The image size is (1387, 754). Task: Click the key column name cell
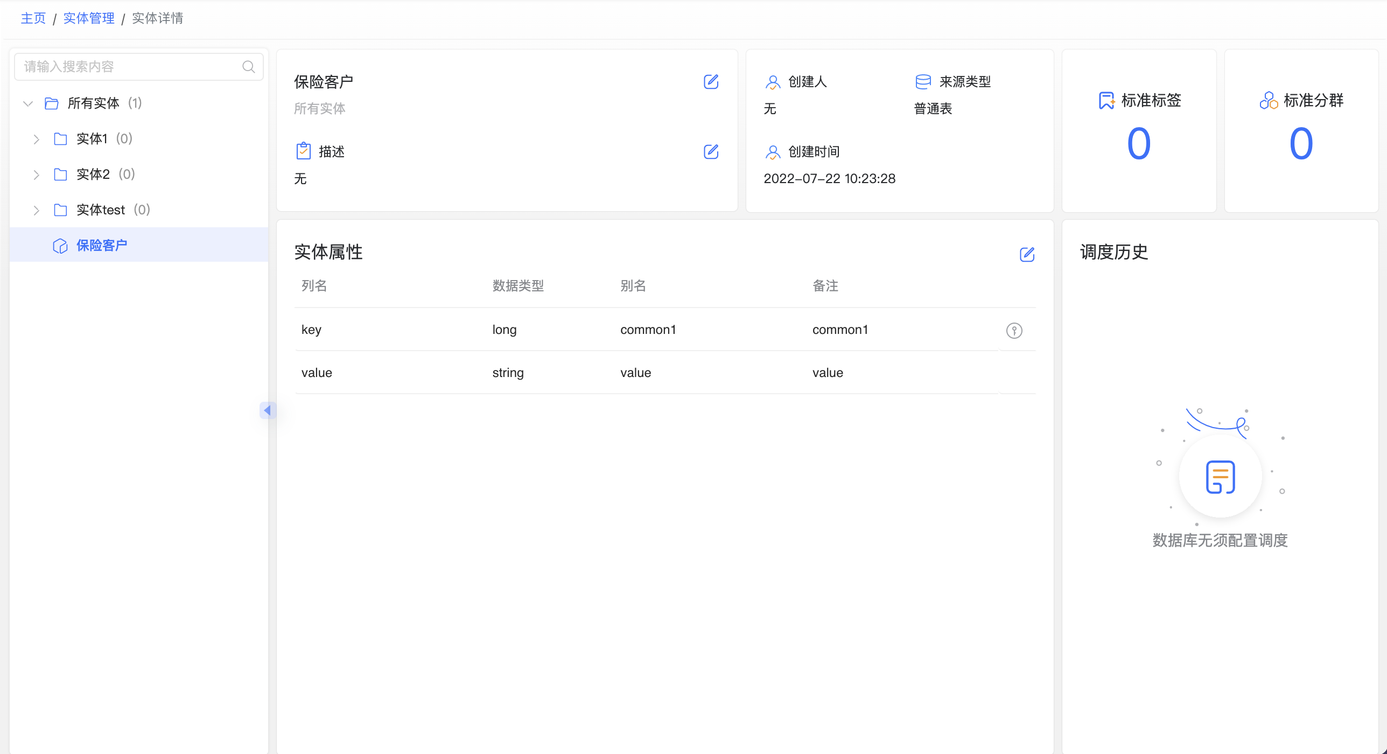tap(311, 330)
